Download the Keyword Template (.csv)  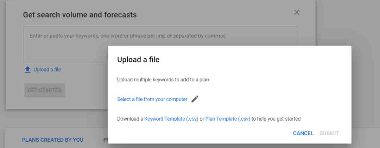pos(171,119)
